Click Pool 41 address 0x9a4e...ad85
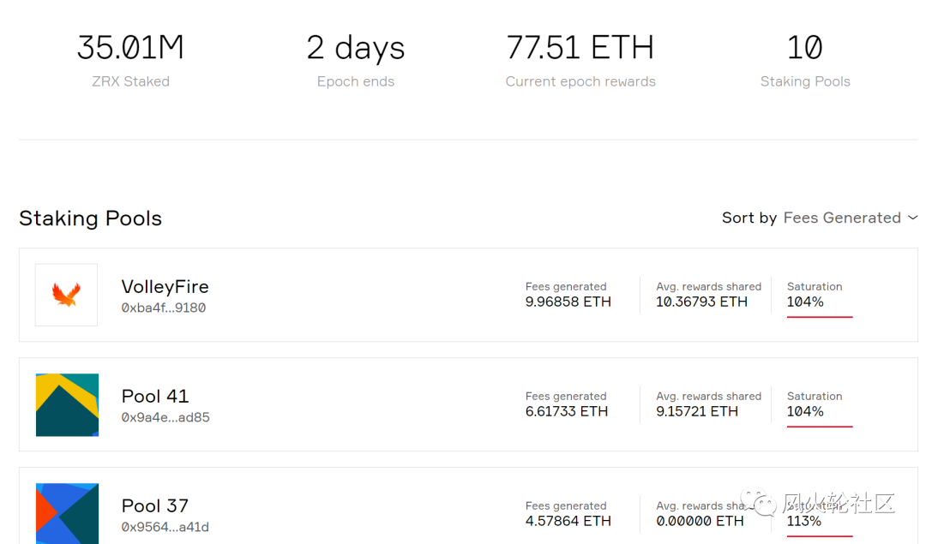This screenshot has width=926, height=544. click(x=165, y=417)
